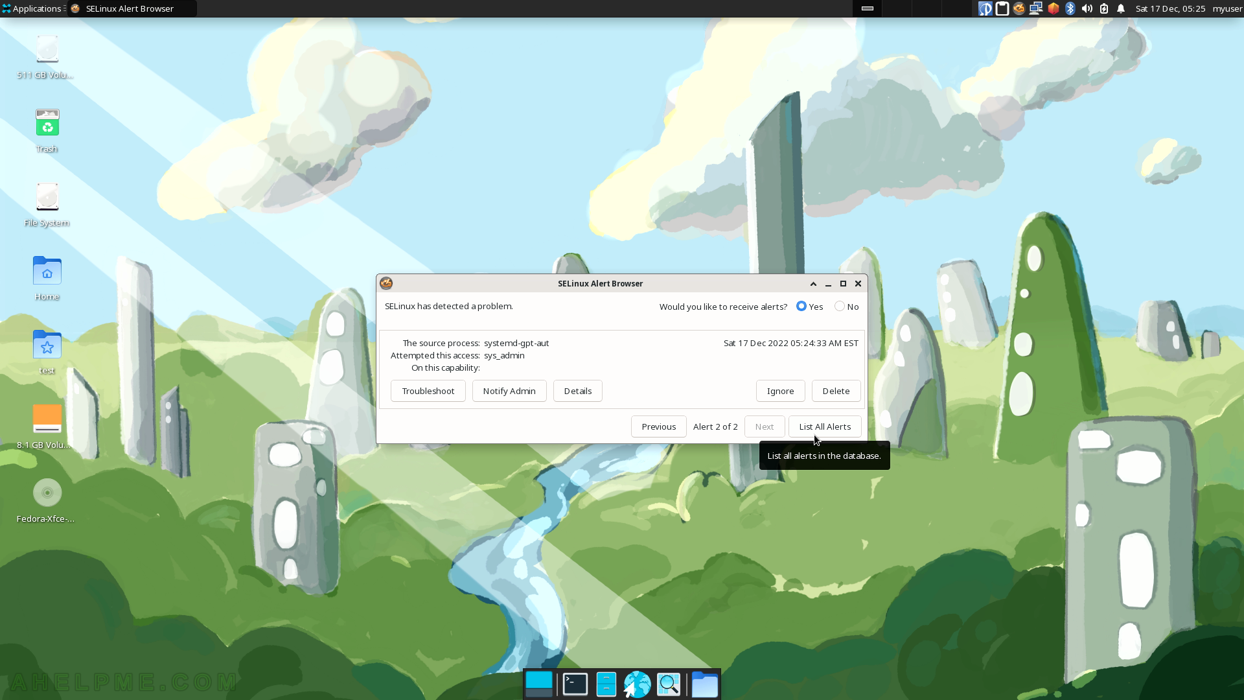
Task: Click List All Alerts
Action: tap(825, 426)
